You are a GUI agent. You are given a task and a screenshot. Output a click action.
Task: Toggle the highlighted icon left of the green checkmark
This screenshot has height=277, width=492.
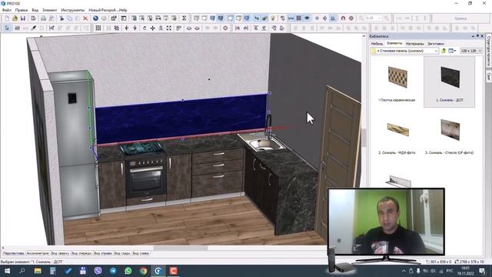pos(257,18)
